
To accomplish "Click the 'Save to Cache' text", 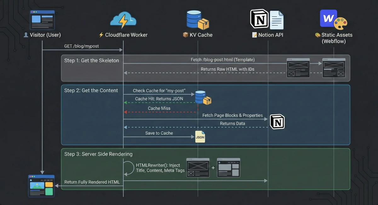I will pyautogui.click(x=159, y=133).
